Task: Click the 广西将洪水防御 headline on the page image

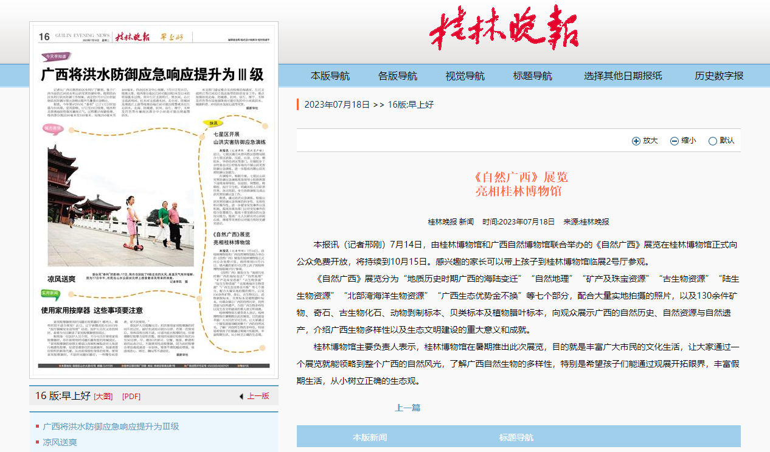Action: (x=153, y=75)
